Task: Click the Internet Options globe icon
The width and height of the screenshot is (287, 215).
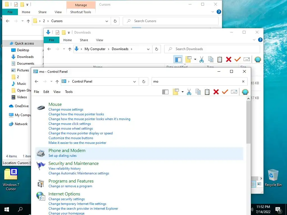Action: [x=41, y=196]
